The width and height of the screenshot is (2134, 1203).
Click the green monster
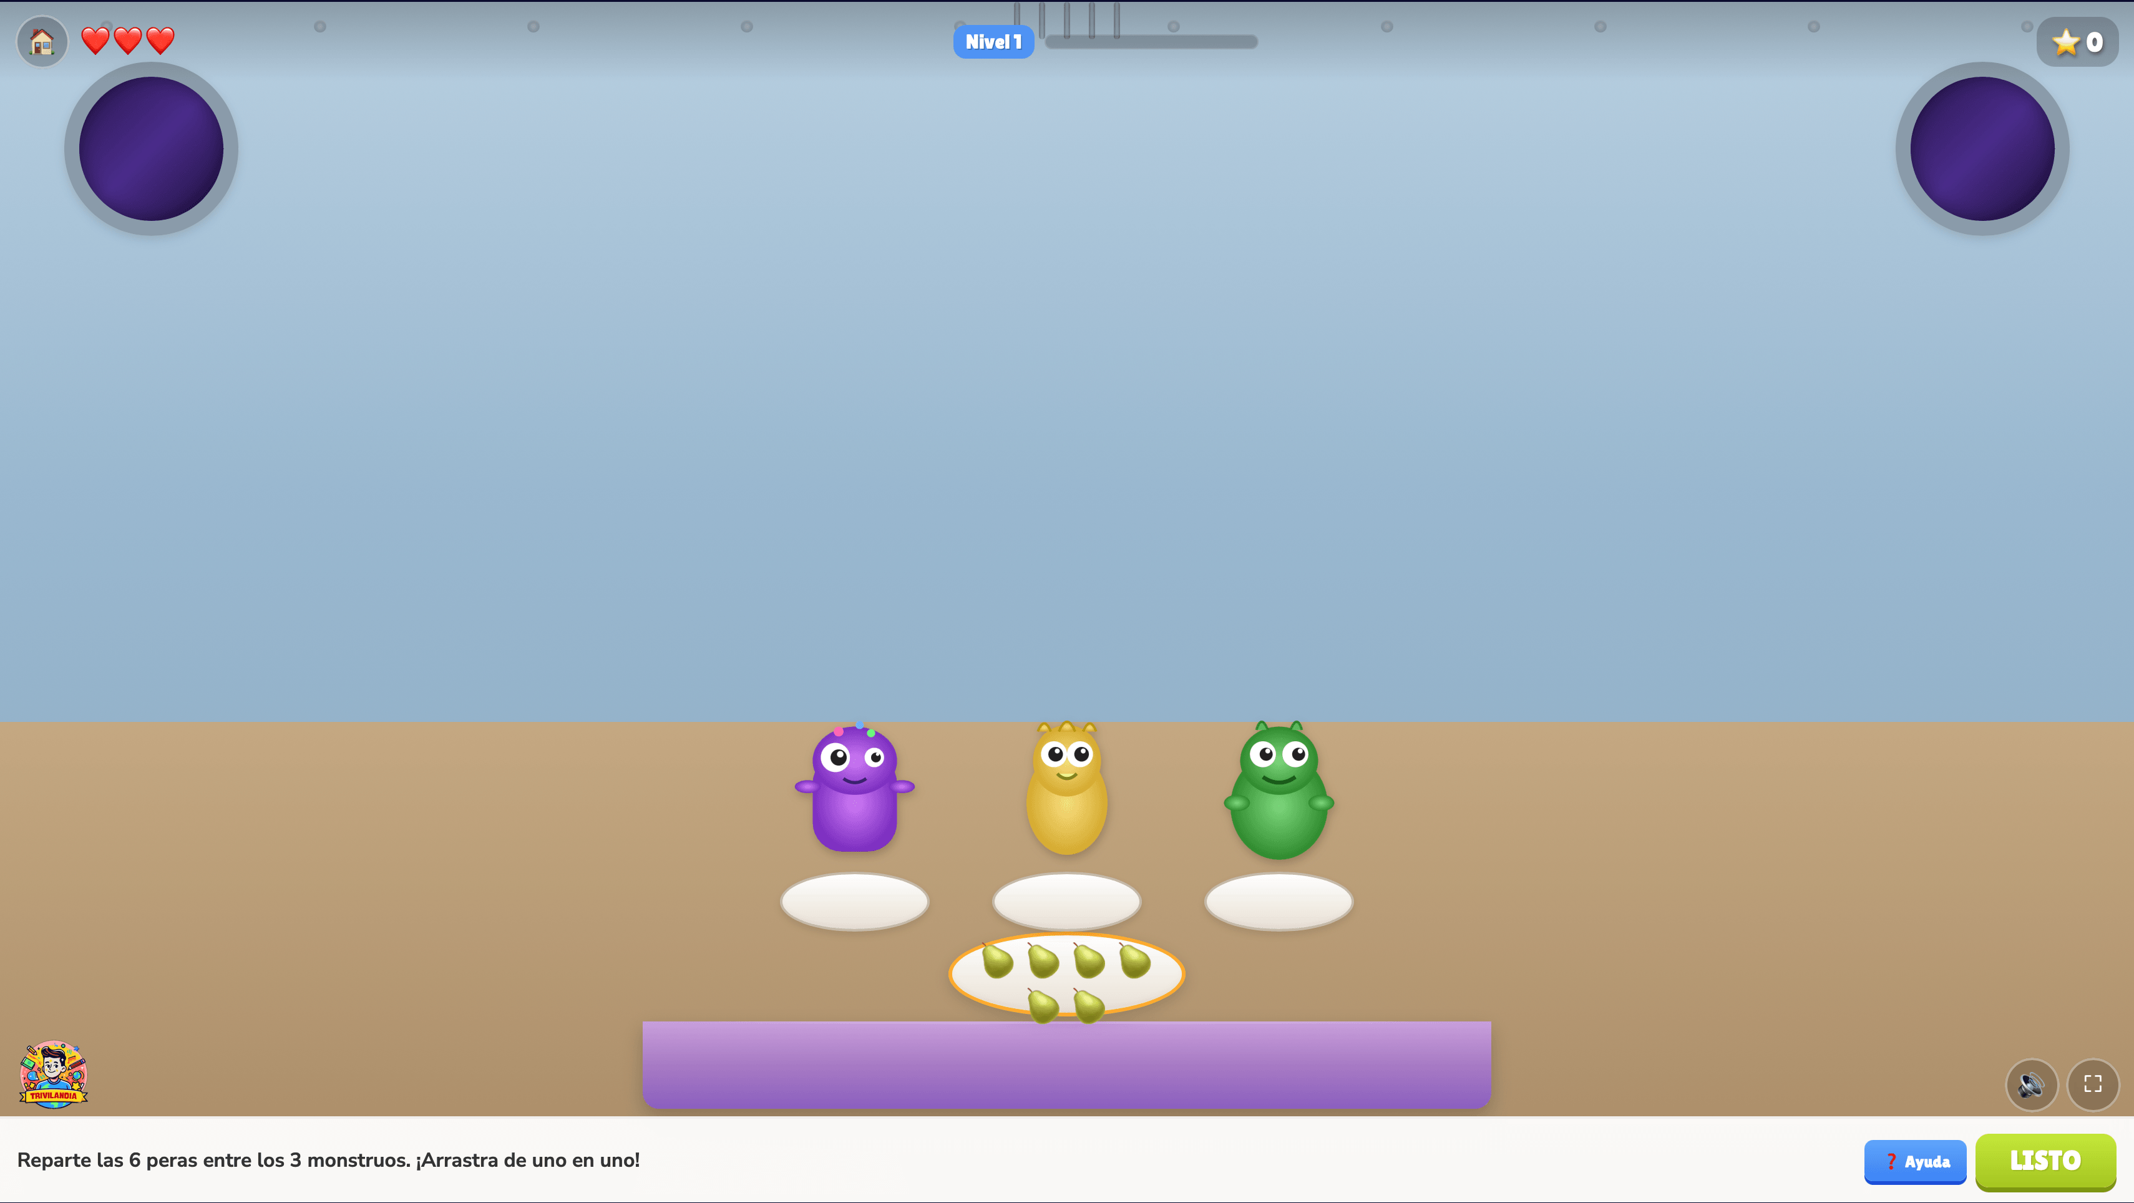click(x=1279, y=789)
